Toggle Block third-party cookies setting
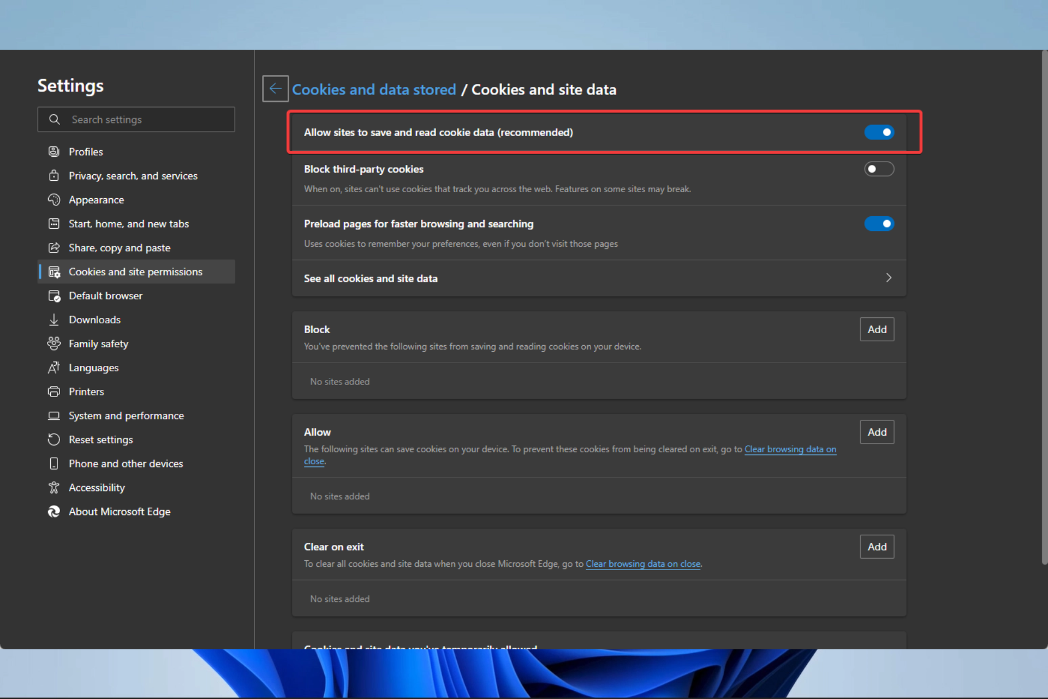1048x699 pixels. (x=879, y=169)
